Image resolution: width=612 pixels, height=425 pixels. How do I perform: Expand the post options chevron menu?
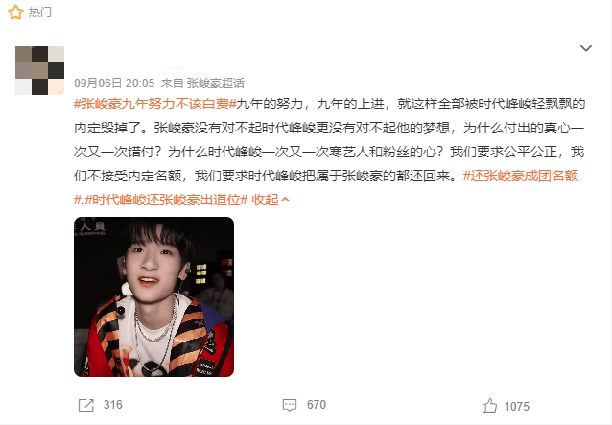(x=586, y=48)
